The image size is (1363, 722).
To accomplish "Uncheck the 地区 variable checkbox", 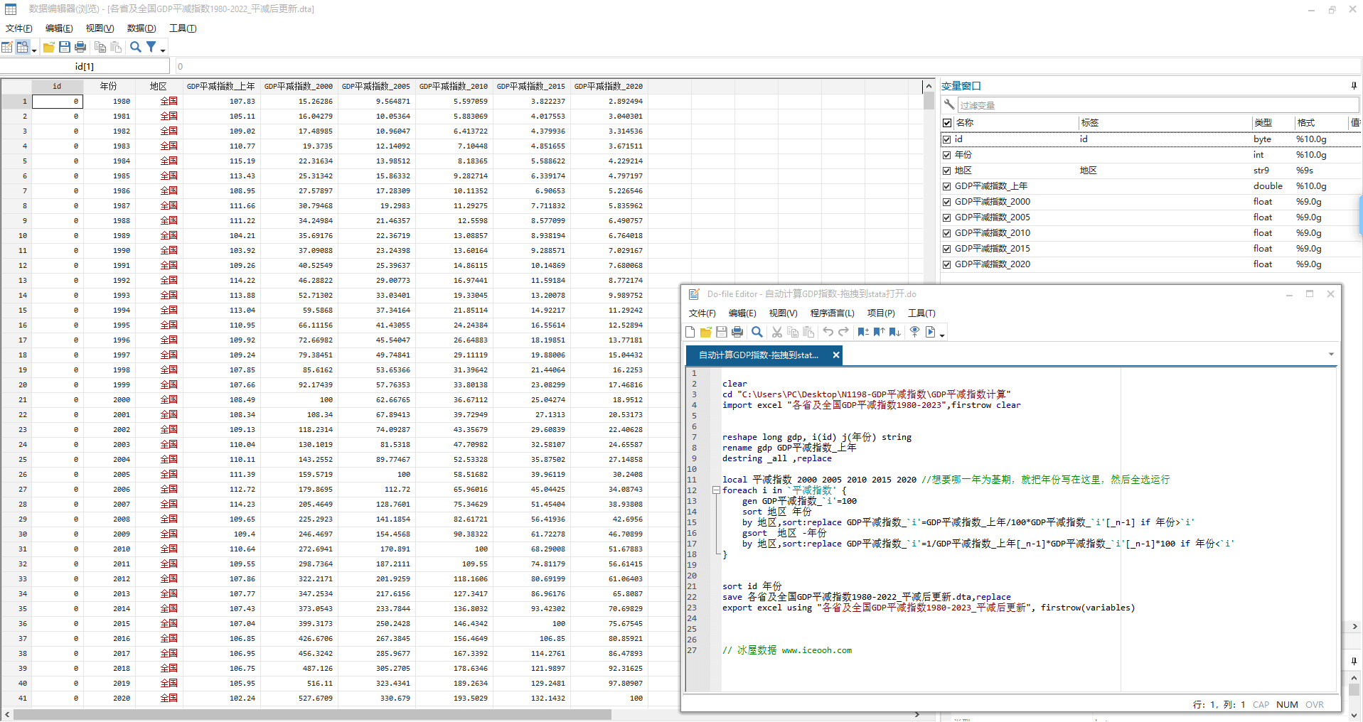I will [x=947, y=171].
